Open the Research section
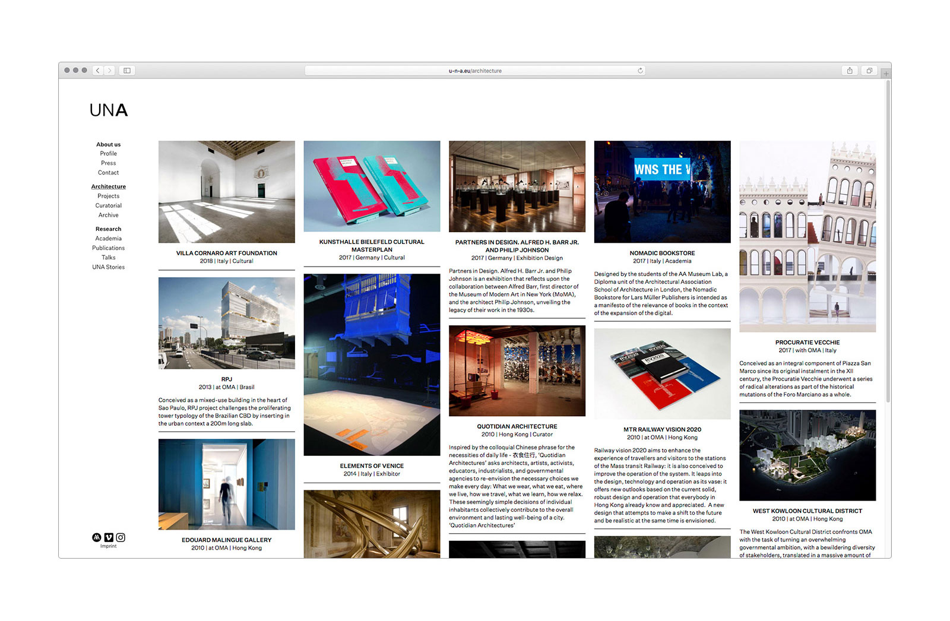 (109, 229)
